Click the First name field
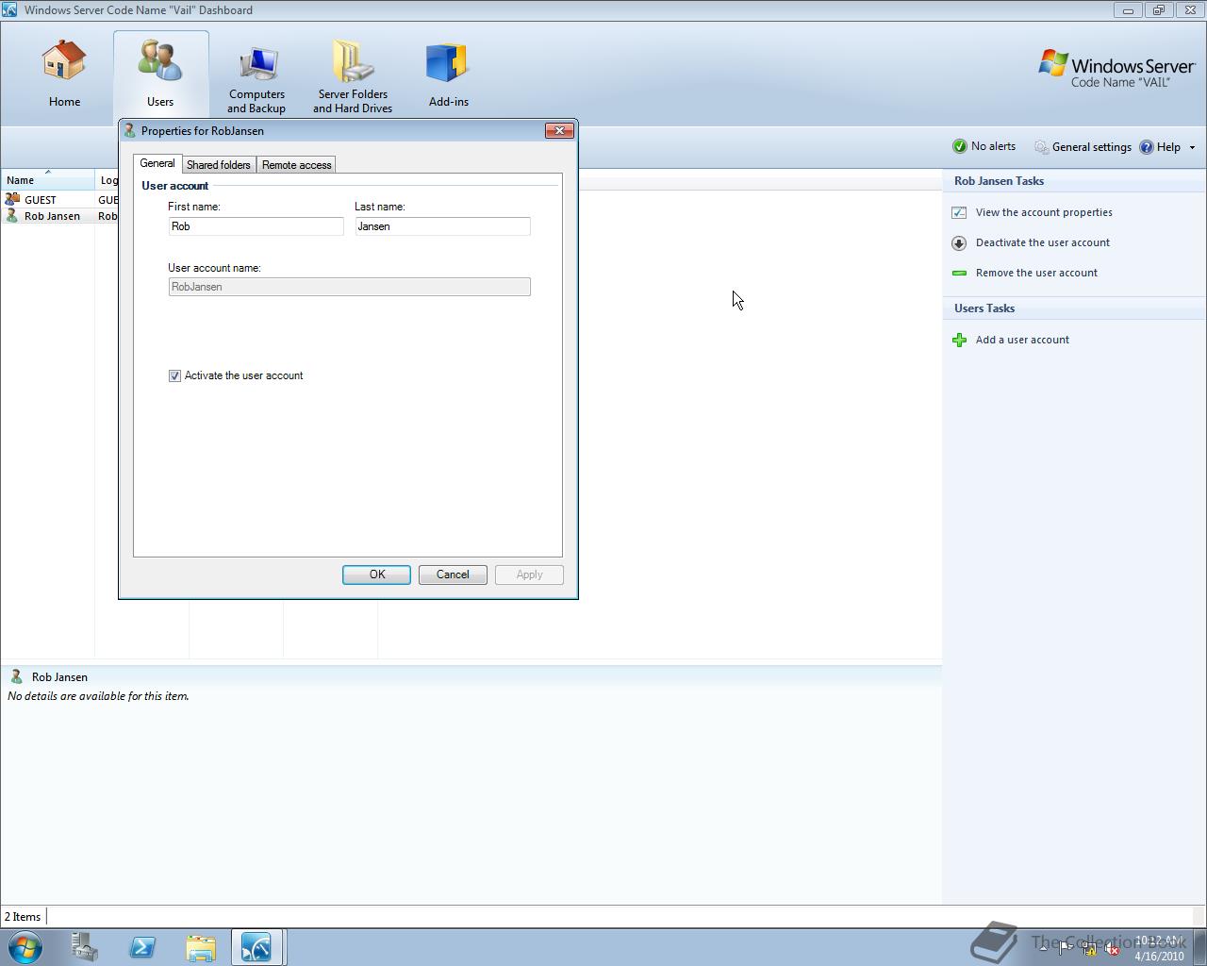 (256, 226)
